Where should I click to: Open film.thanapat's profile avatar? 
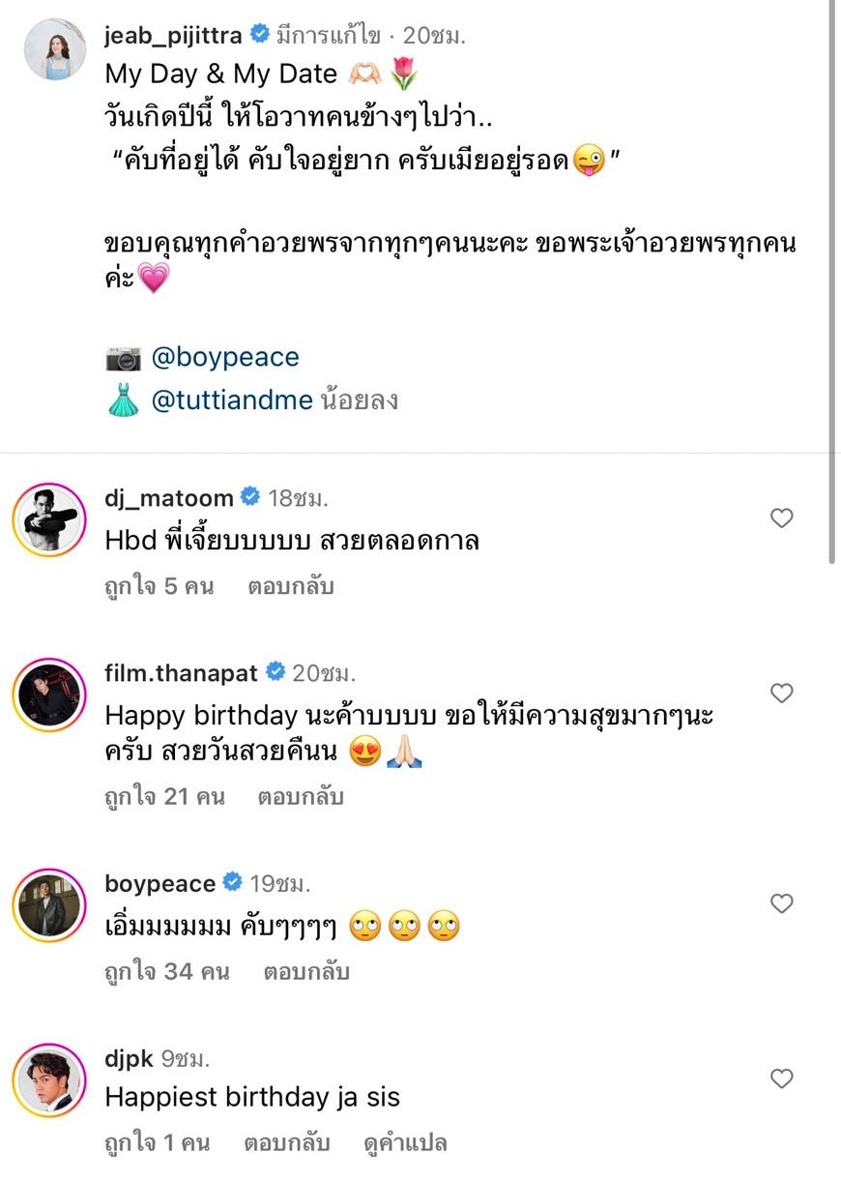tap(50, 695)
